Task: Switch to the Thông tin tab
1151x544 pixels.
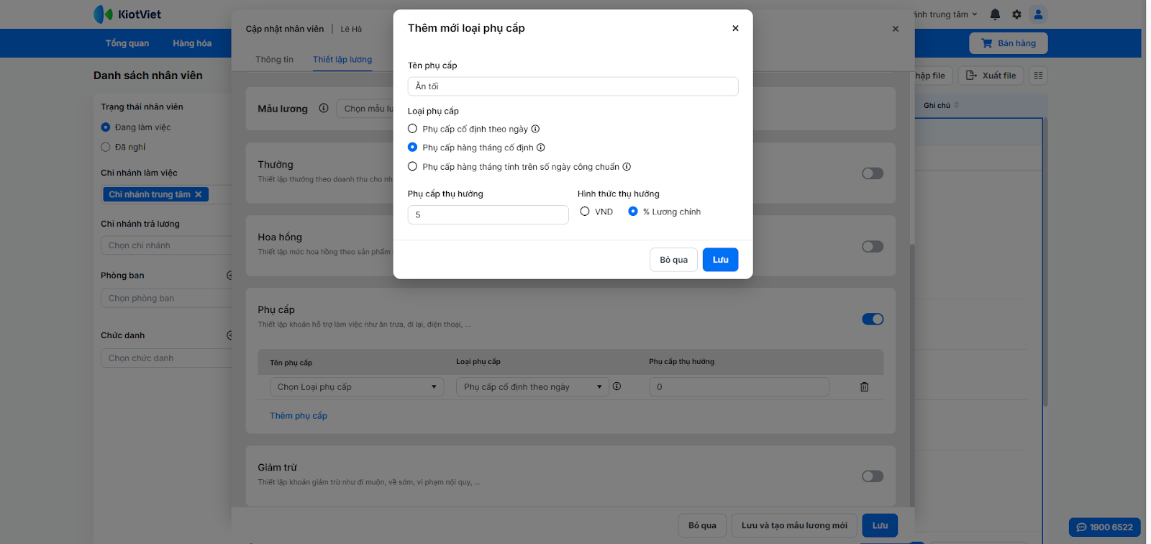Action: [274, 60]
